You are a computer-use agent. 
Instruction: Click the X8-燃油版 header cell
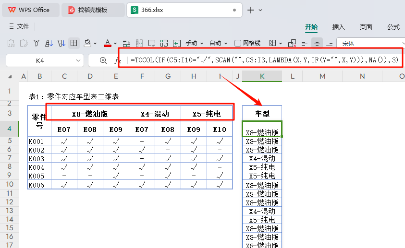point(90,114)
